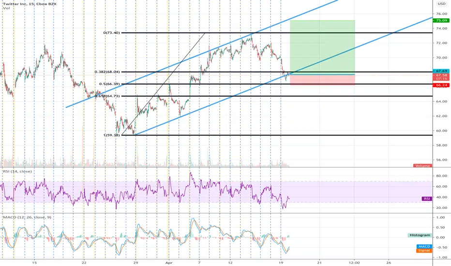Screen dimensions: 451x266
Task: Click the −1.00 MACD axis value
Action: (439, 258)
